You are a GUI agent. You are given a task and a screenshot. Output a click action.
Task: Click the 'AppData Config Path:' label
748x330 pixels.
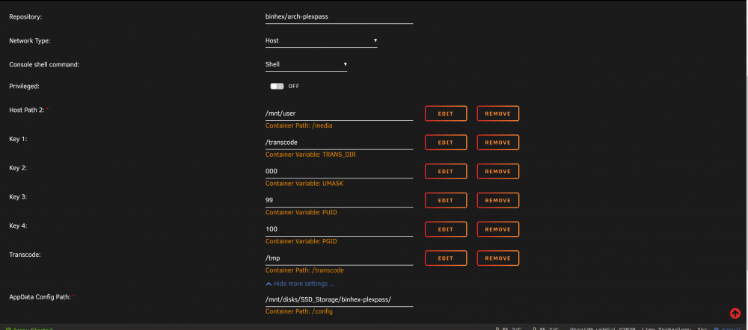coord(40,296)
